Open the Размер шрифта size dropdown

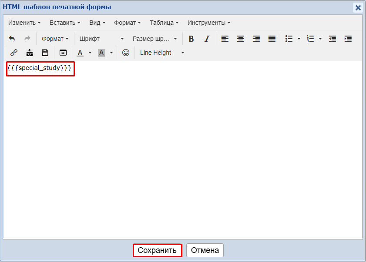(154, 39)
